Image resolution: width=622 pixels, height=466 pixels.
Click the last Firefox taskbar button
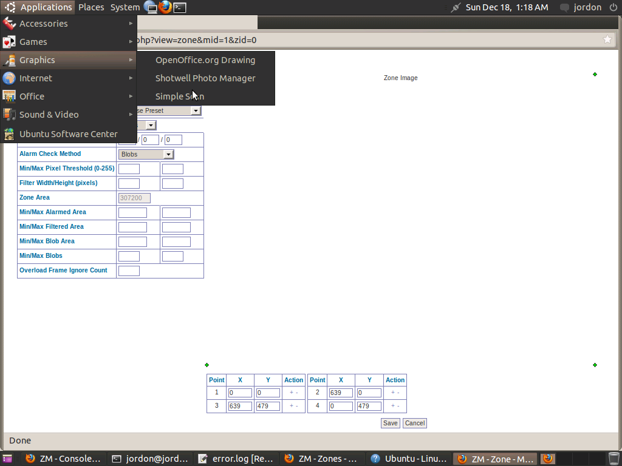[549, 459]
